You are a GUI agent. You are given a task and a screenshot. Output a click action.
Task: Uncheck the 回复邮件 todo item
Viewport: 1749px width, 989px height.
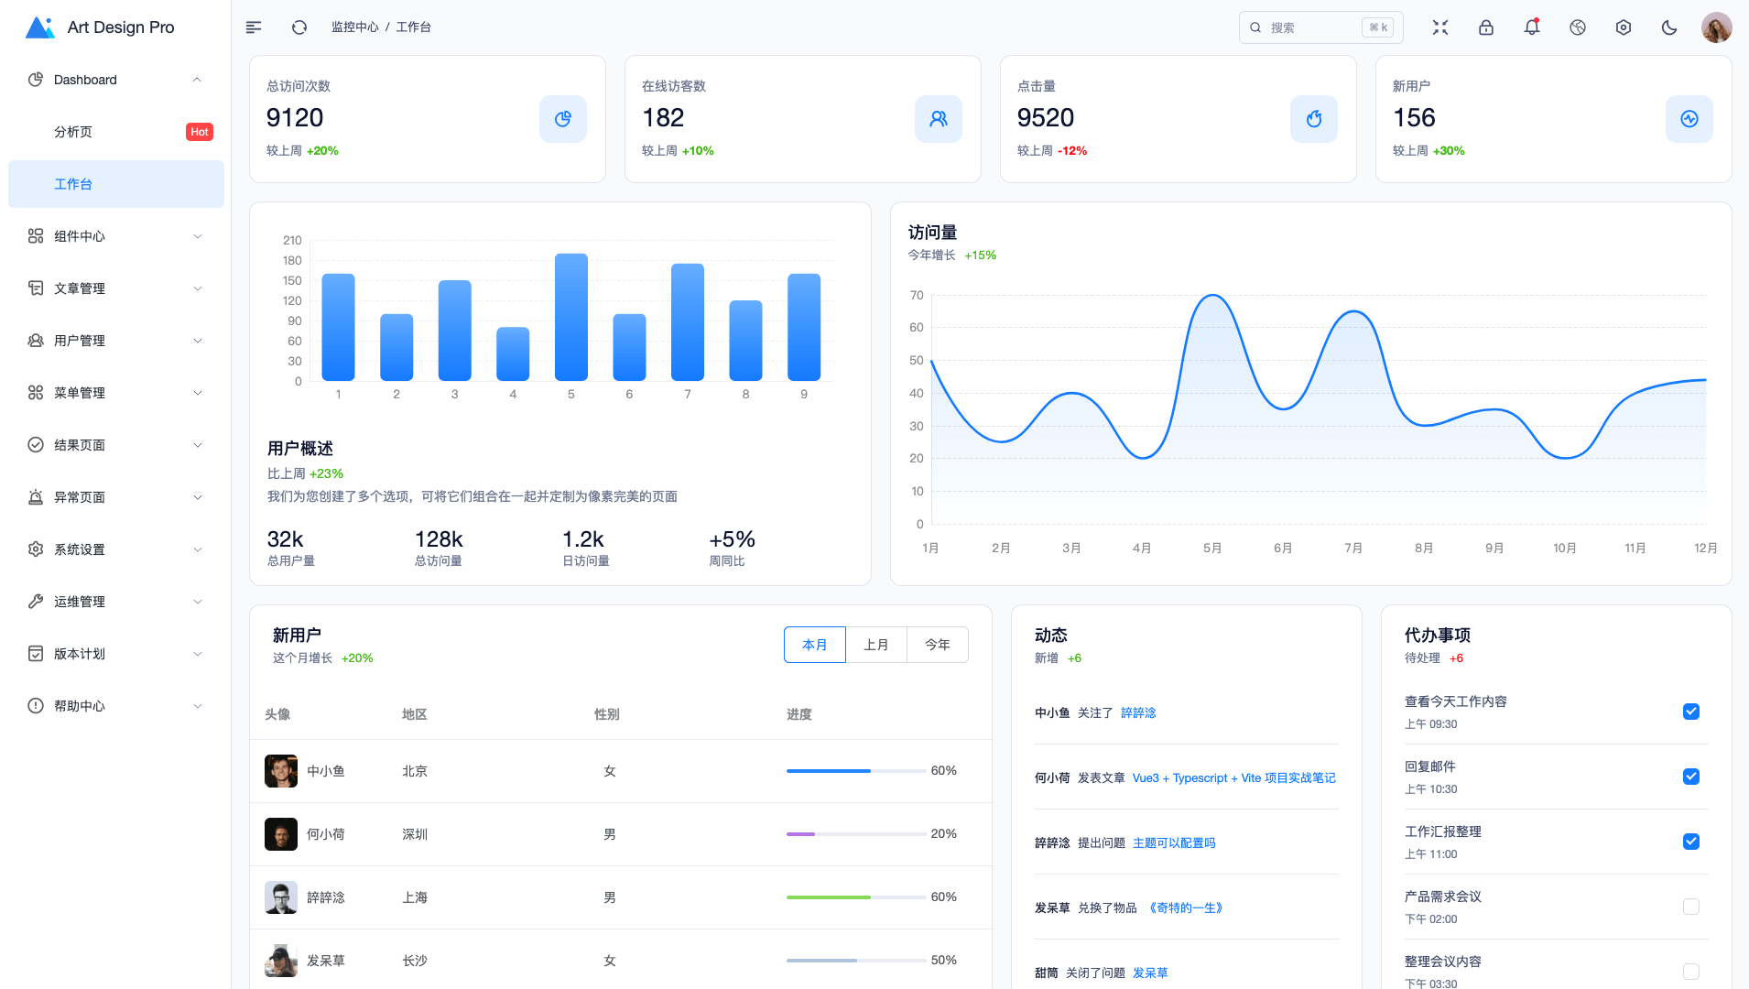[x=1690, y=776]
